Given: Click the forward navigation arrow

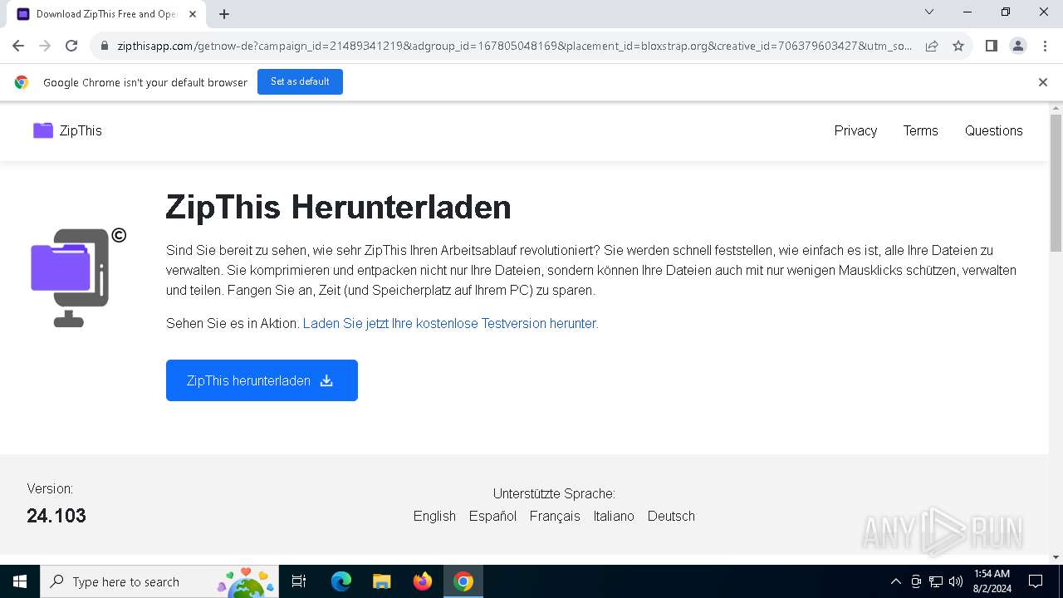Looking at the screenshot, I should [x=45, y=46].
